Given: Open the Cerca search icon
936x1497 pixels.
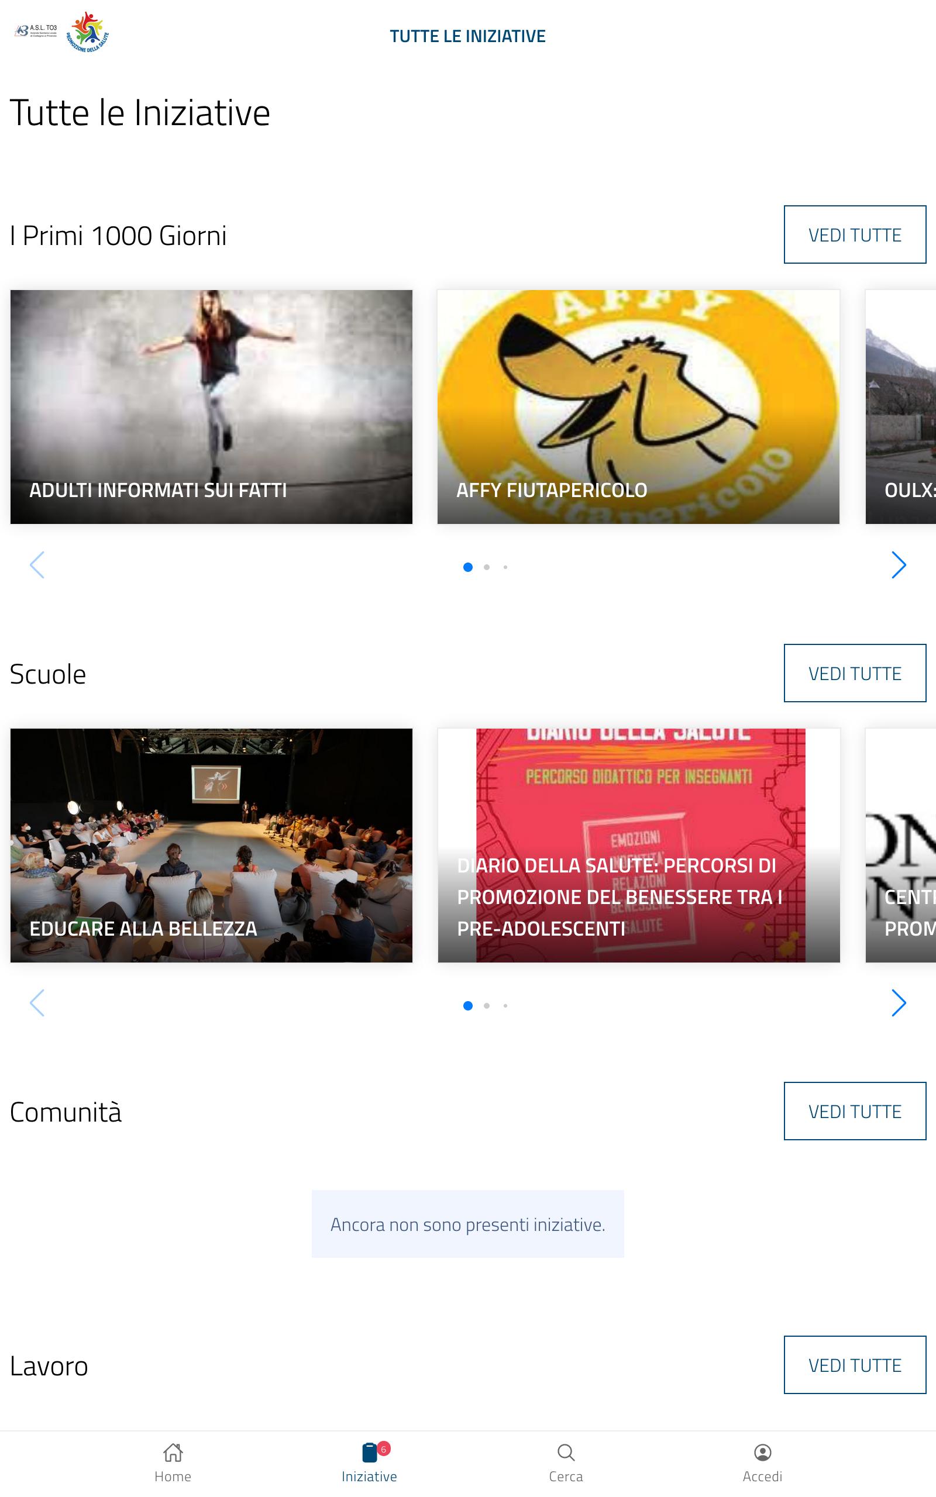Looking at the screenshot, I should coord(566,1452).
